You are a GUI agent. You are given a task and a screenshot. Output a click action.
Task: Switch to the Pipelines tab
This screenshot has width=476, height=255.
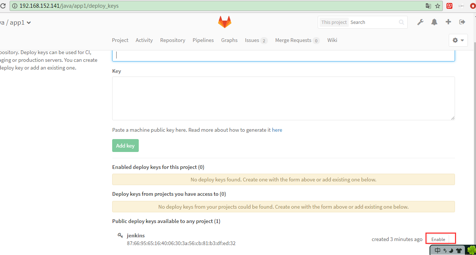[x=203, y=40]
